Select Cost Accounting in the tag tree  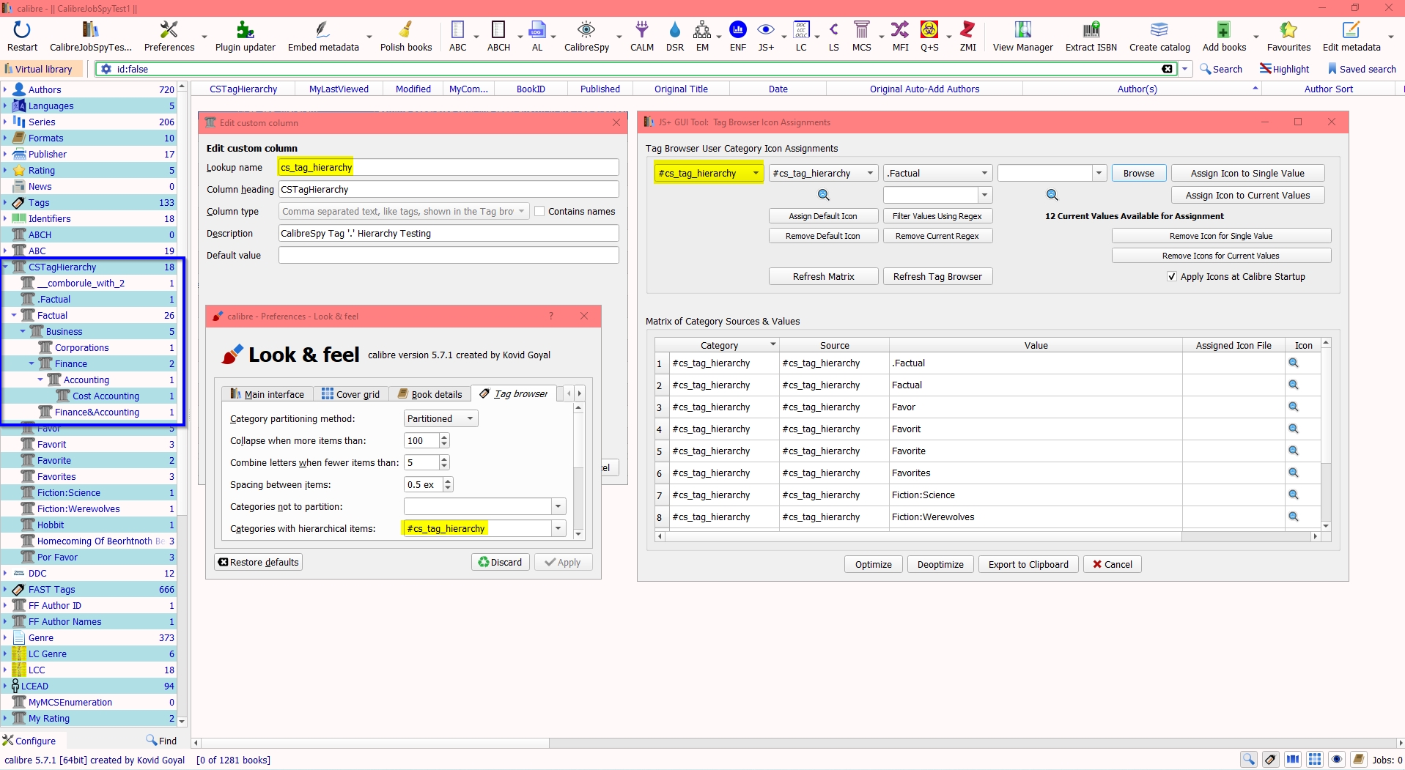pos(106,396)
